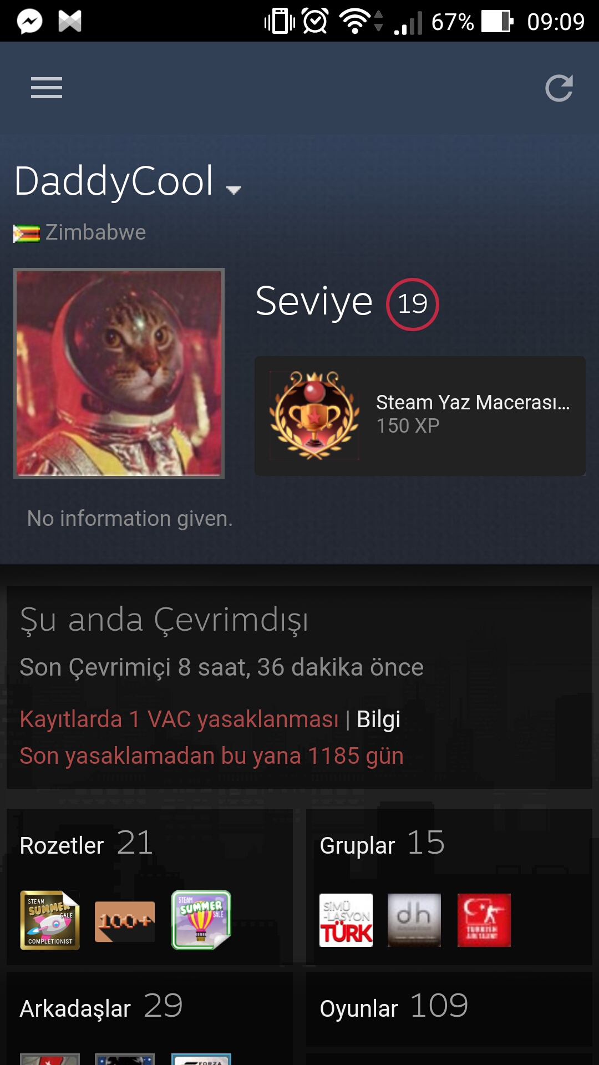Open the dh group icon
Viewport: 599px width, 1065px height.
click(414, 920)
